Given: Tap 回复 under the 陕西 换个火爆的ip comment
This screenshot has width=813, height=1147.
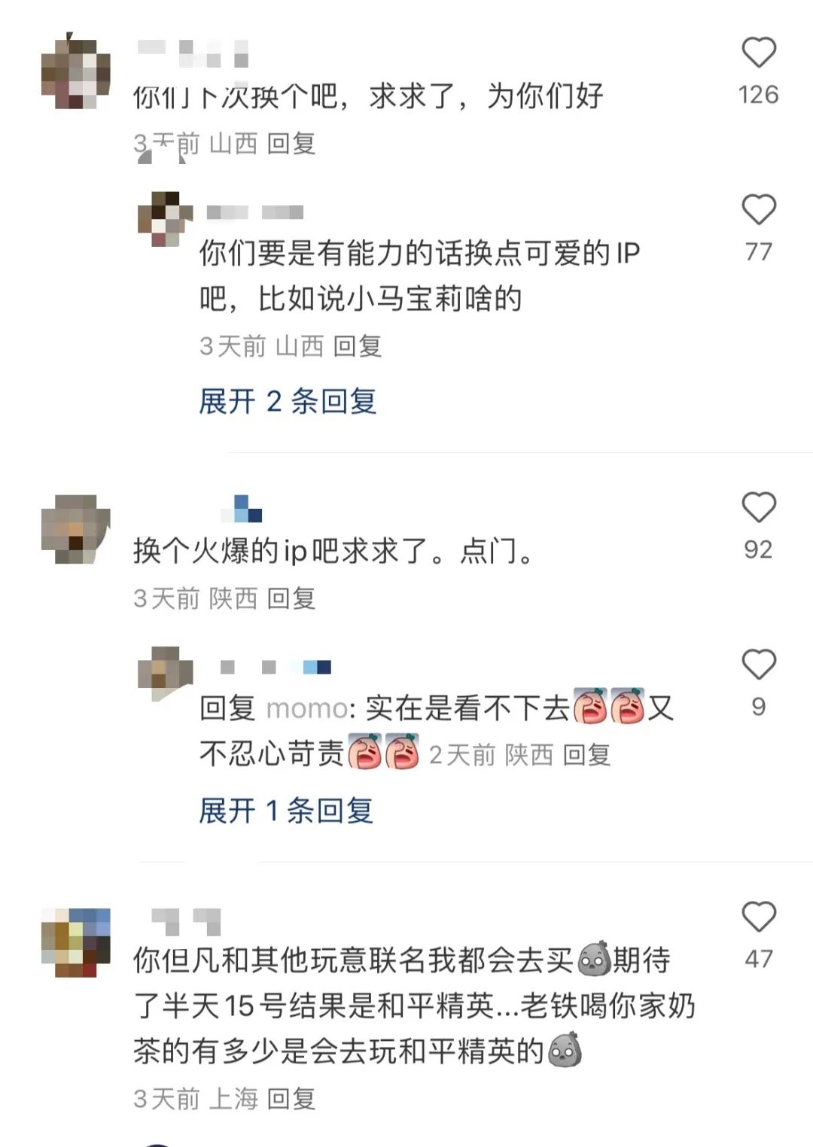Looking at the screenshot, I should point(291,598).
